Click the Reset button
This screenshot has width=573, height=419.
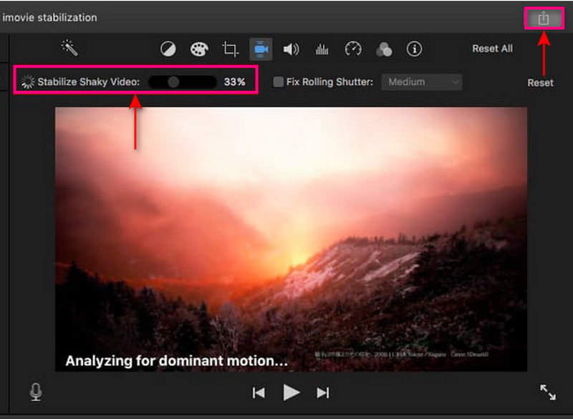pyautogui.click(x=541, y=82)
